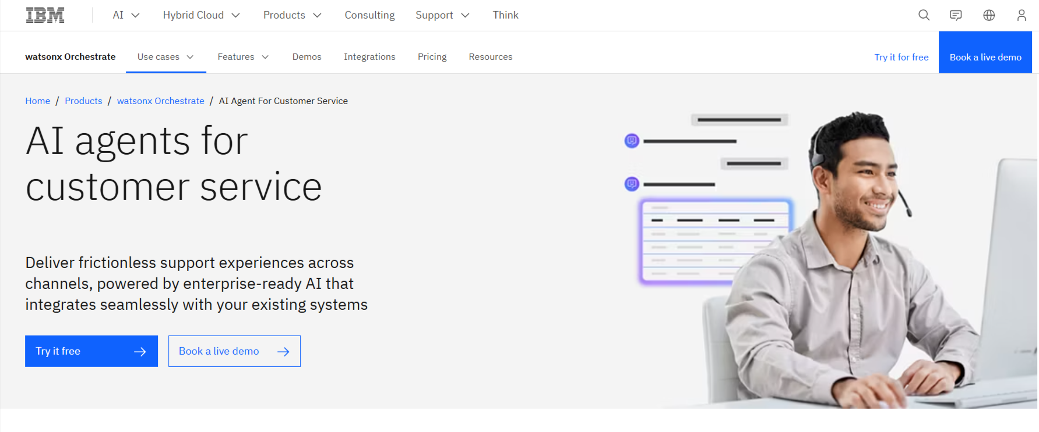Click AI Agent For Customer Service breadcrumb text
Image resolution: width=1039 pixels, height=432 pixels.
click(x=283, y=101)
